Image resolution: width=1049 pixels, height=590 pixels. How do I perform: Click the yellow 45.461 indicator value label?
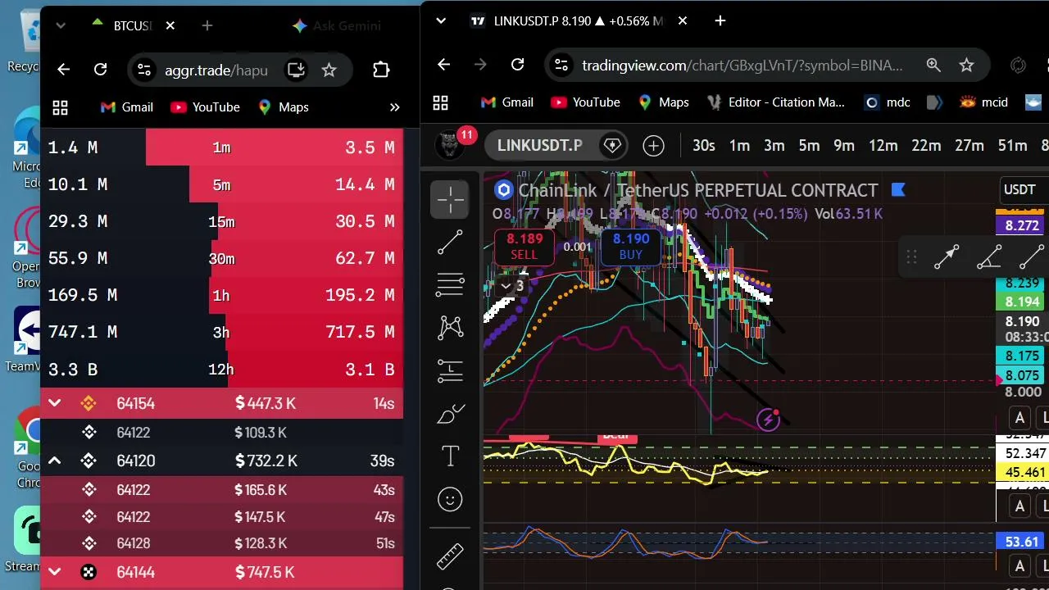1021,472
